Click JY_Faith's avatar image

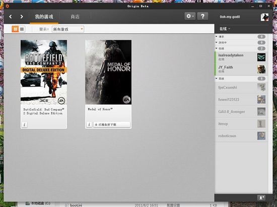tap(261, 69)
